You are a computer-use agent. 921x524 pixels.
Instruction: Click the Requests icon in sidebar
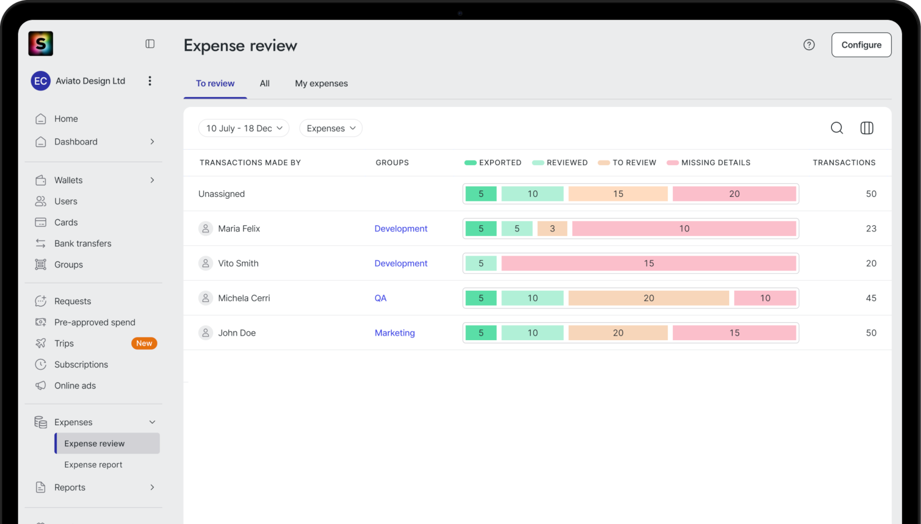tap(41, 301)
